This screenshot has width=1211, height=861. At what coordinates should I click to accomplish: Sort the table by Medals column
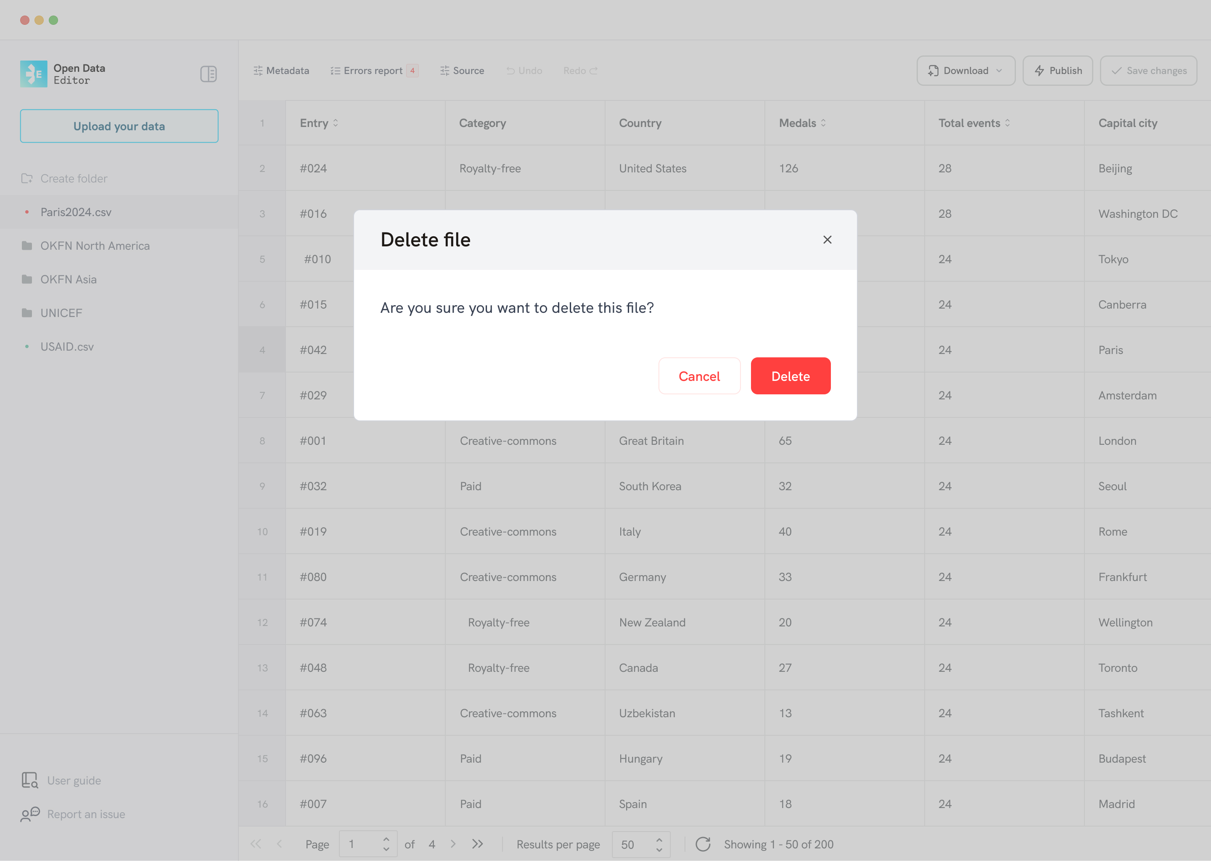pyautogui.click(x=823, y=123)
